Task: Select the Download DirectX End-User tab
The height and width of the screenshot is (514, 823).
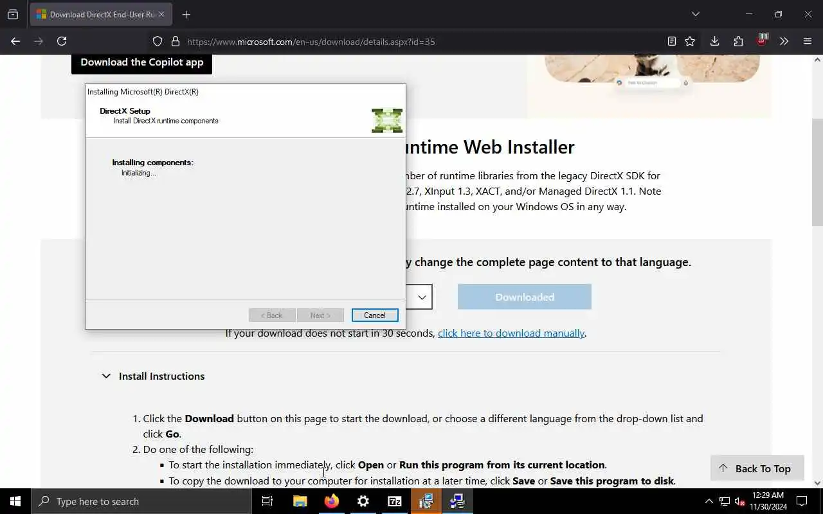Action: 101,14
